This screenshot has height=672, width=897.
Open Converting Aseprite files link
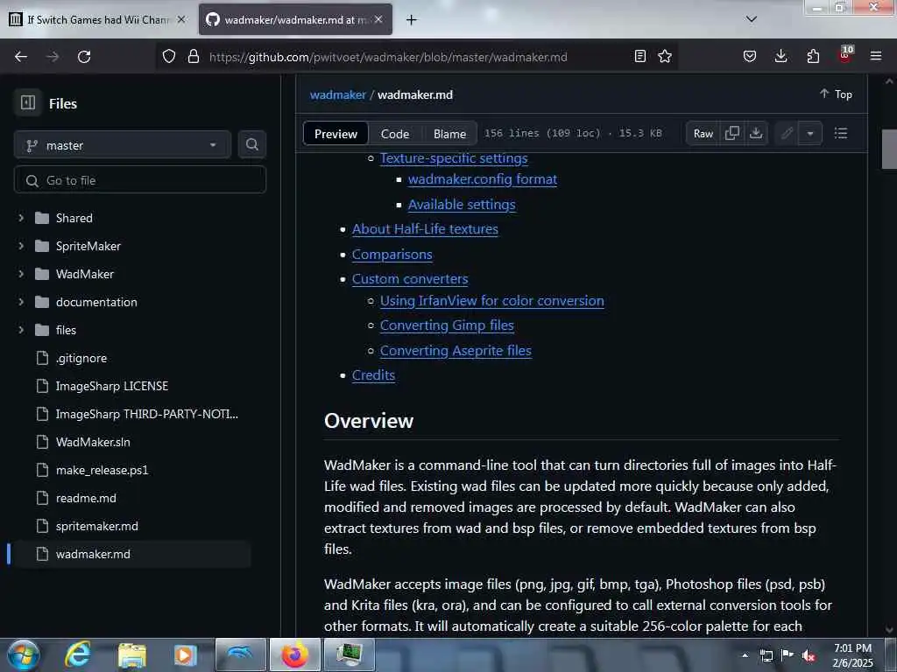456,350
